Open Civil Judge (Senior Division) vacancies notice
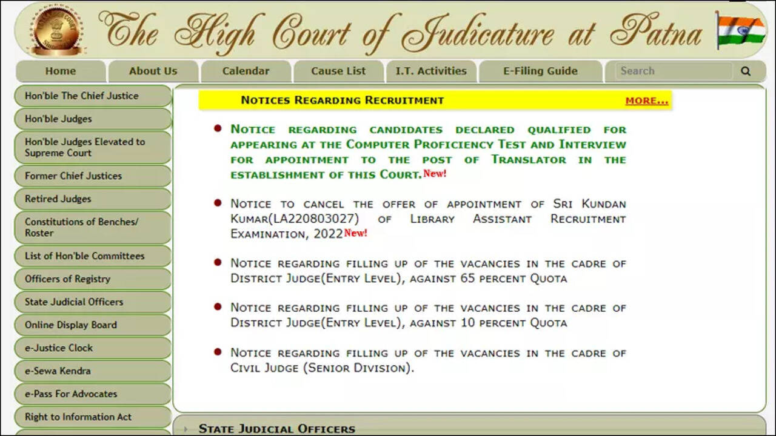The image size is (776, 436). point(428,360)
